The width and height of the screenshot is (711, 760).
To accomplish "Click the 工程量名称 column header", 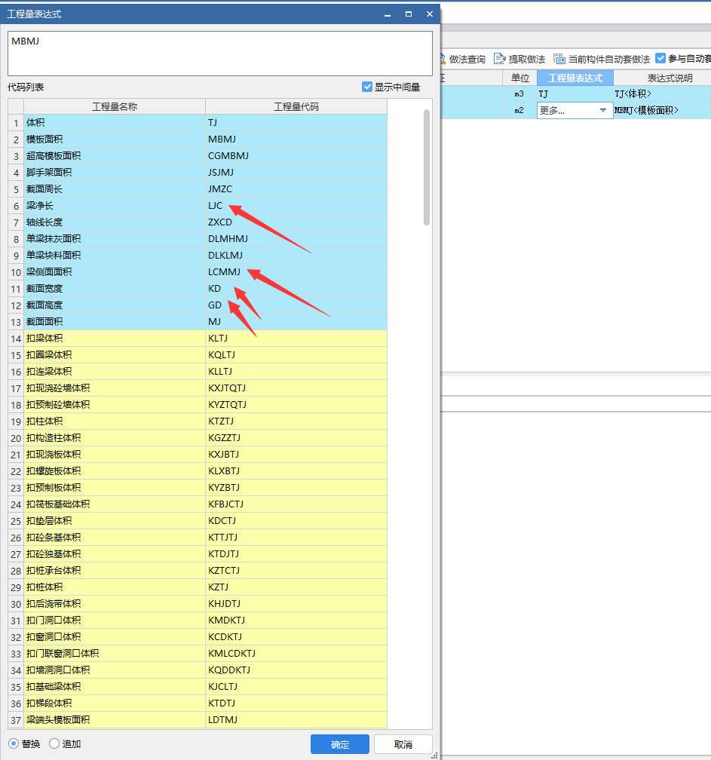I will tap(115, 106).
